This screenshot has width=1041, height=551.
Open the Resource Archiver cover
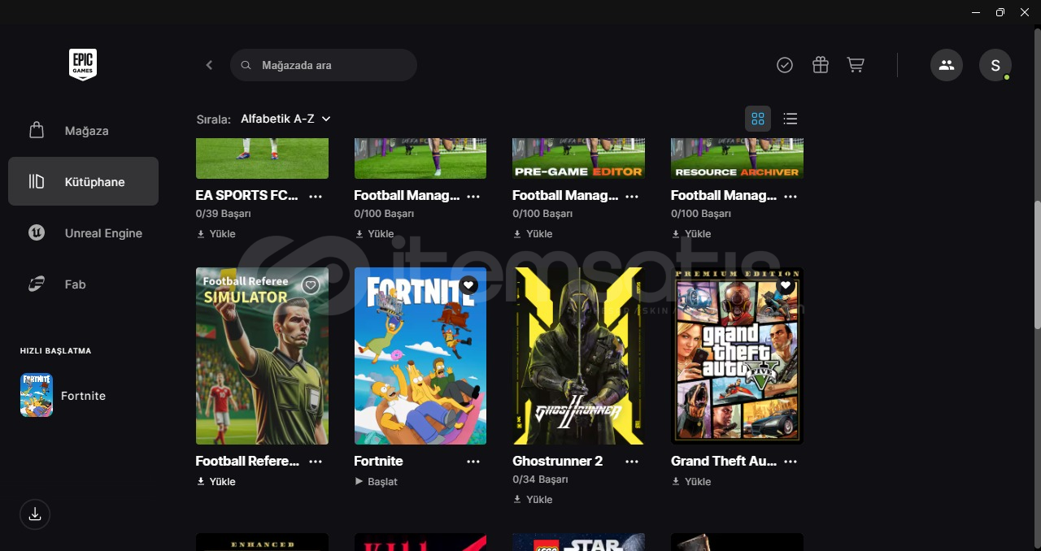click(737, 158)
